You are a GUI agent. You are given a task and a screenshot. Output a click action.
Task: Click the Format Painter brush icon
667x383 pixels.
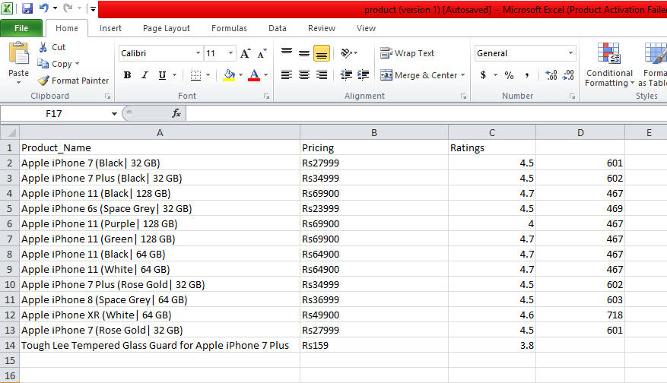pyautogui.click(x=44, y=81)
